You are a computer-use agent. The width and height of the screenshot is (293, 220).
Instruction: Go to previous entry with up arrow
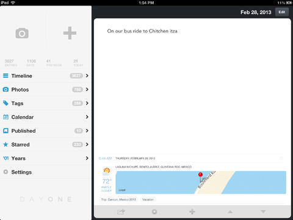230,212
